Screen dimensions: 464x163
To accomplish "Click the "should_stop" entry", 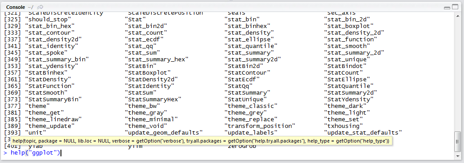I will coord(48,20).
